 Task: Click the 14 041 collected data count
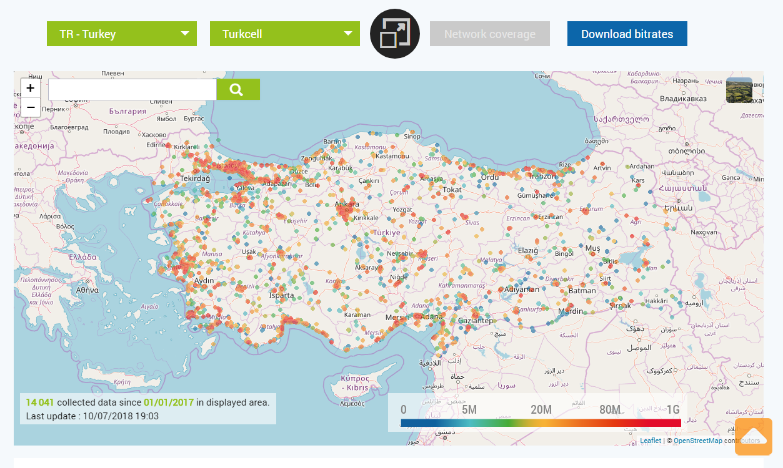(40, 402)
